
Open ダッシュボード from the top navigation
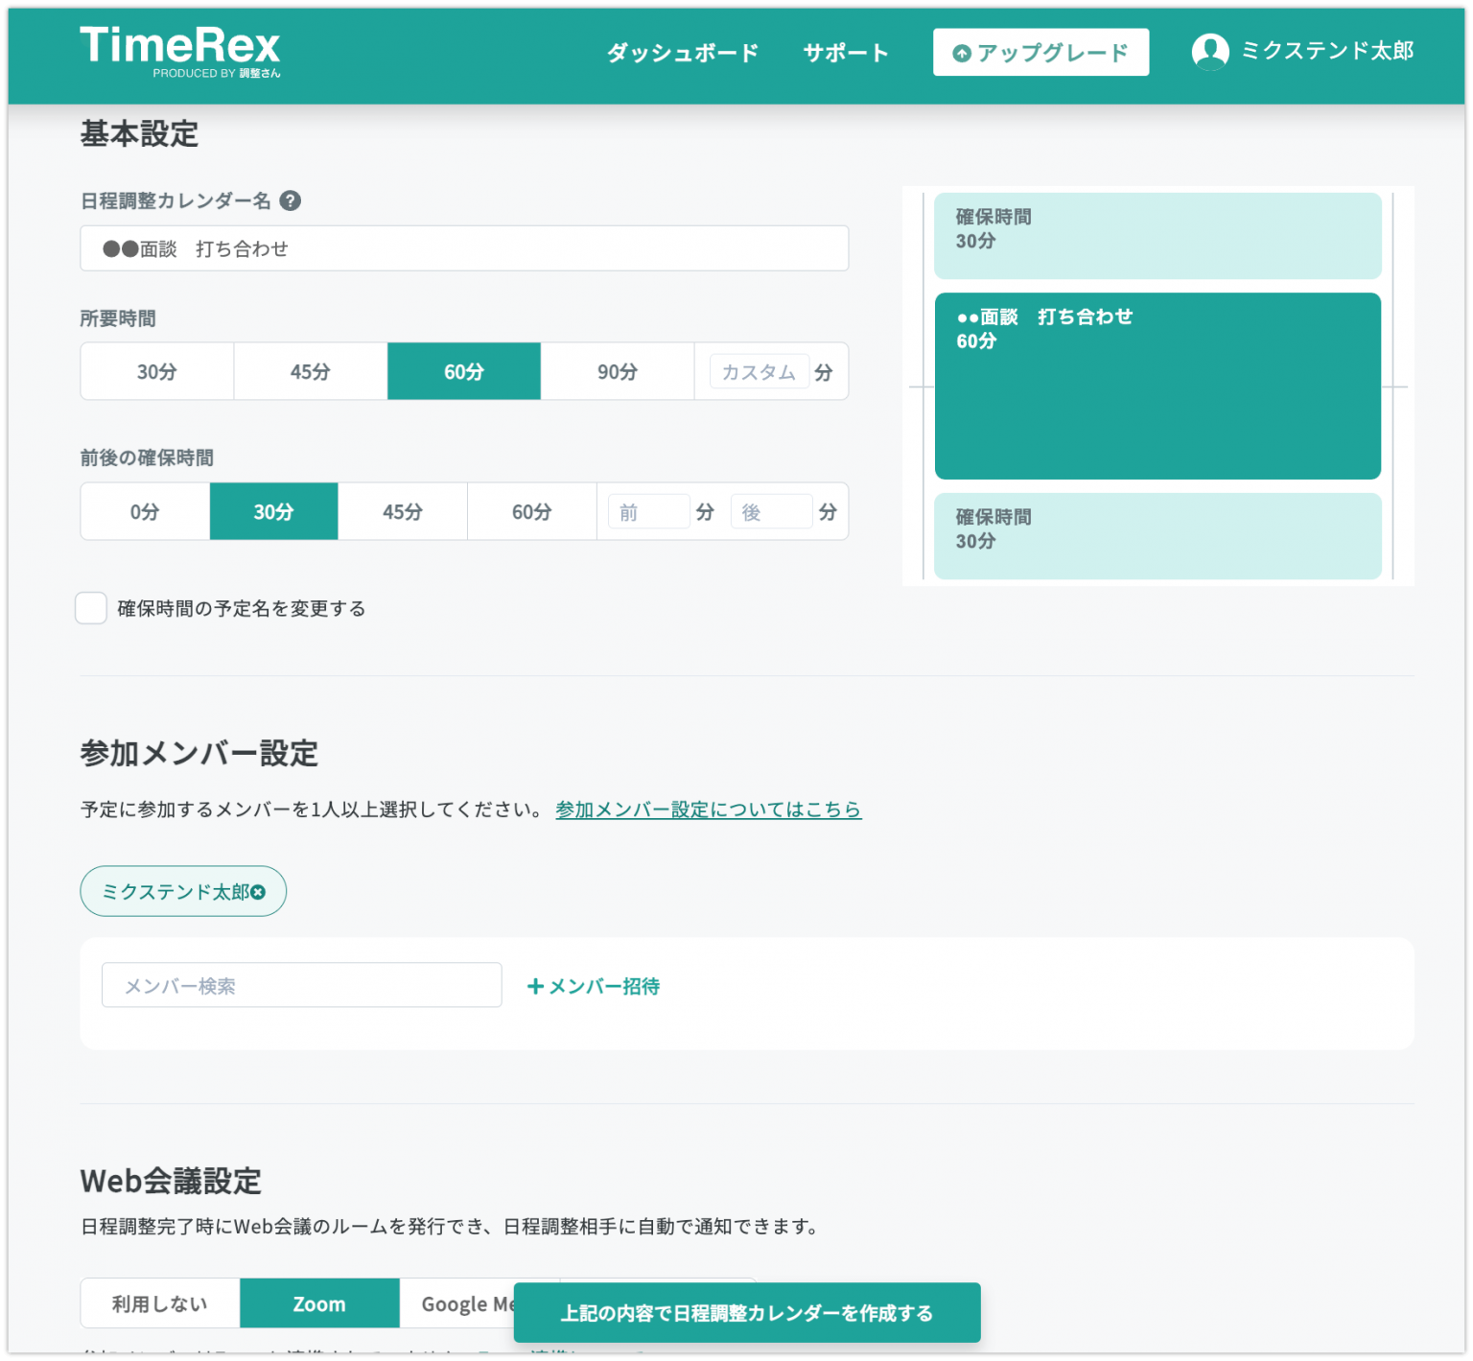click(681, 53)
